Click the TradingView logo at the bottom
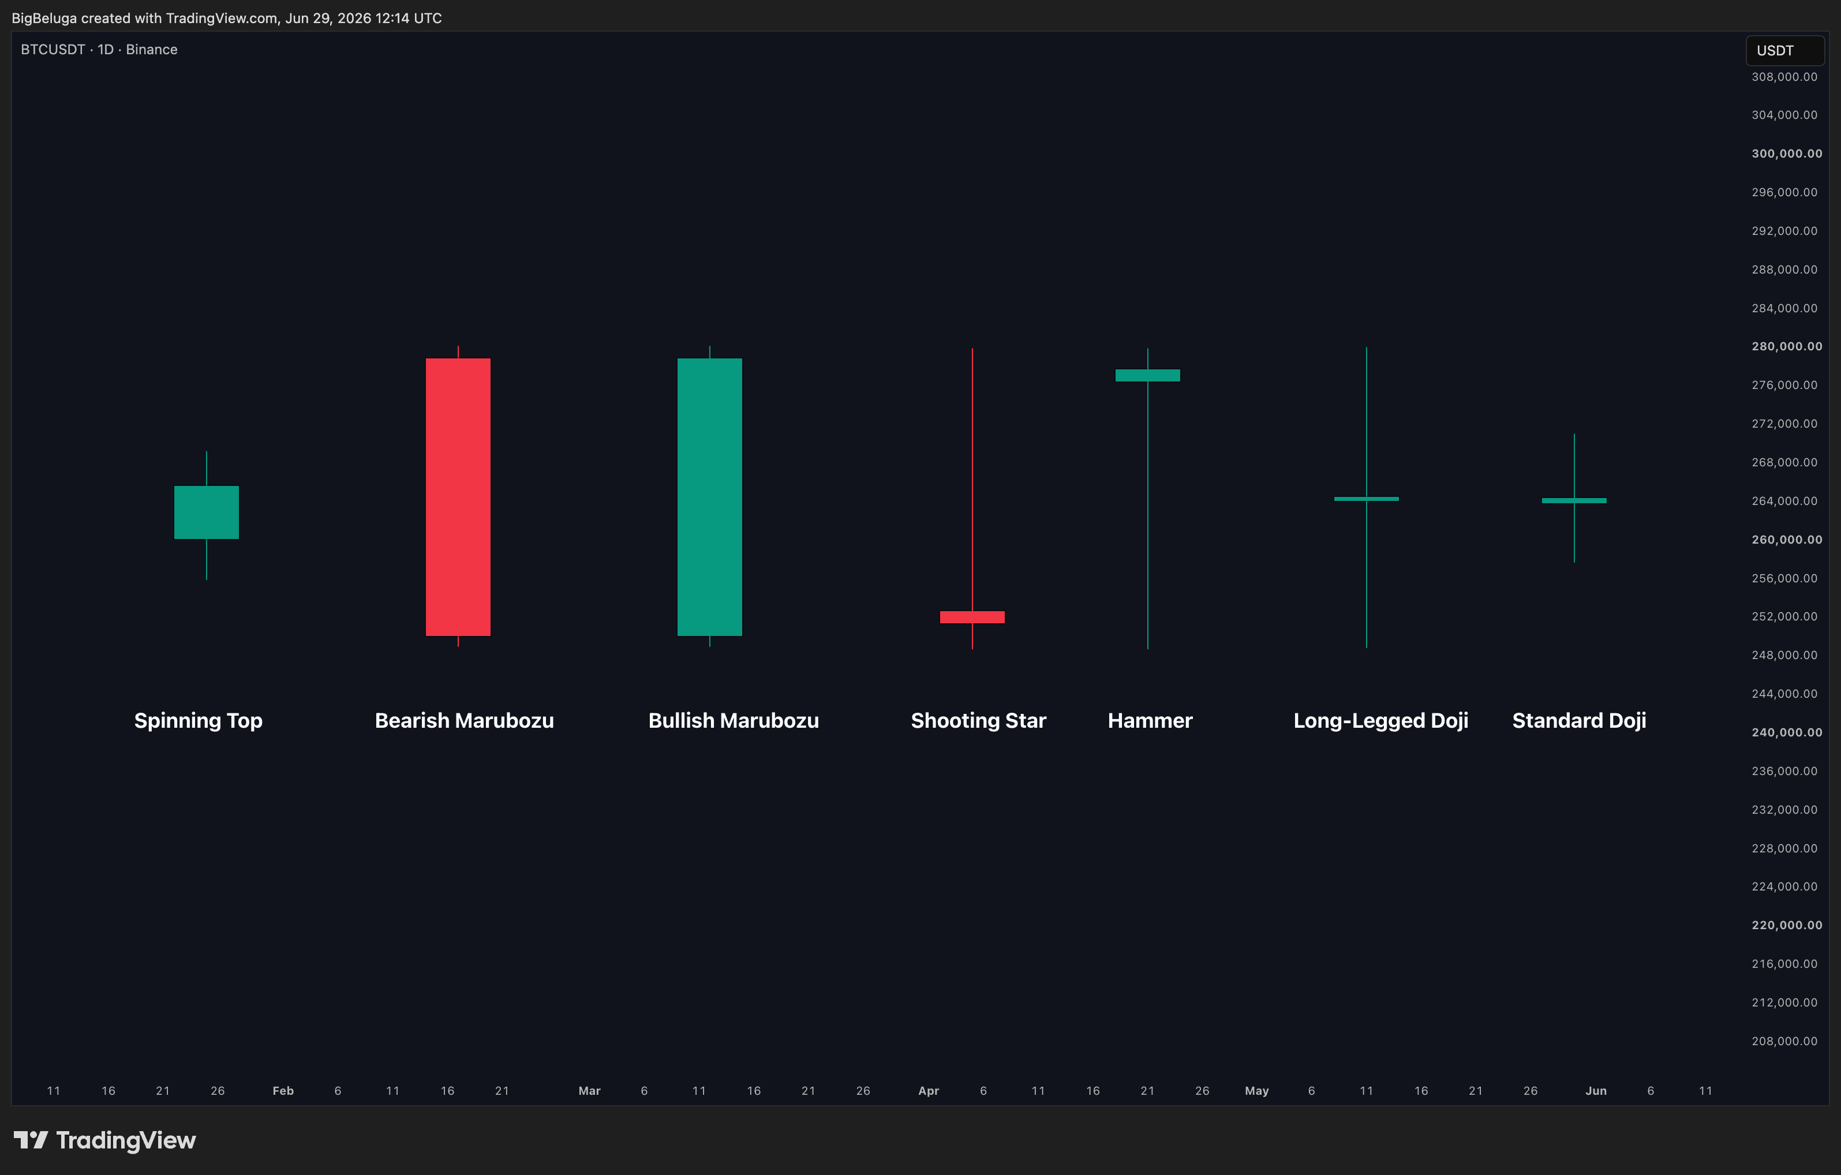Viewport: 1841px width, 1175px height. coord(104,1140)
